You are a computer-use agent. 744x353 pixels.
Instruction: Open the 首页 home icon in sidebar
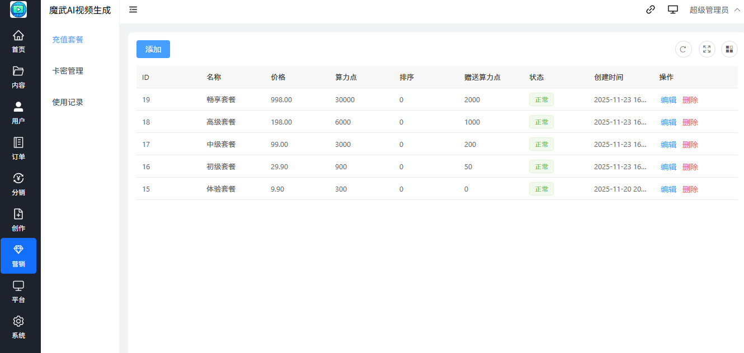(x=18, y=36)
